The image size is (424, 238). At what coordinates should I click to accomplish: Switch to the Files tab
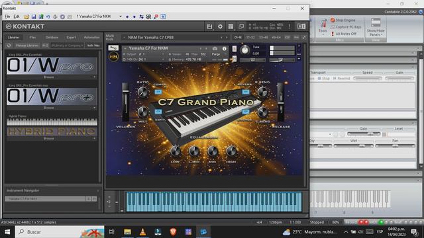coord(32,37)
